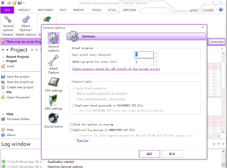The height and width of the screenshot is (168, 227).
Task: Click the second folder icon in title bar
Action: 14,3
